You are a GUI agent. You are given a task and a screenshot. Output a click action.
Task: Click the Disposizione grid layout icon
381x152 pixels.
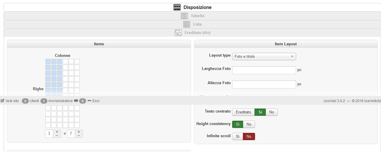(x=177, y=7)
